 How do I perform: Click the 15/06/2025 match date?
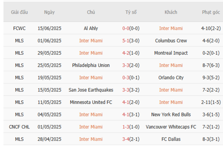coord(49,29)
